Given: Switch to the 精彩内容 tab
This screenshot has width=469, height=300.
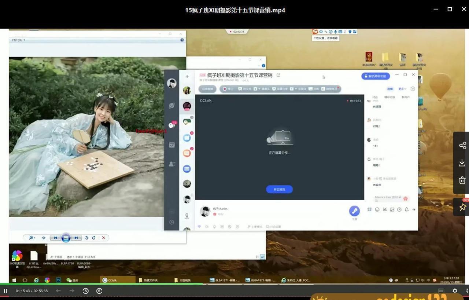Looking at the screenshot, I should (x=389, y=97).
